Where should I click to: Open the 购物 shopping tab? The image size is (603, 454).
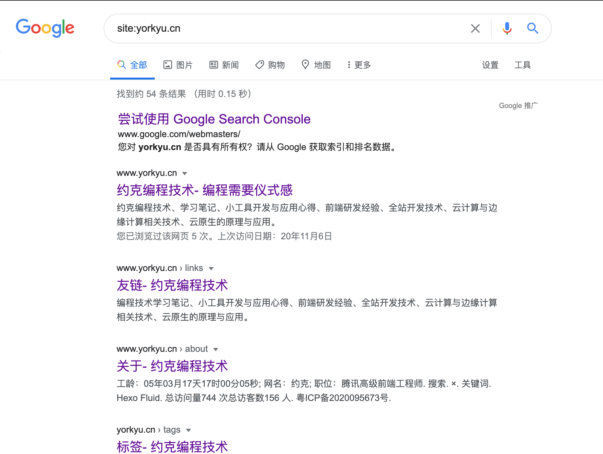coord(270,65)
